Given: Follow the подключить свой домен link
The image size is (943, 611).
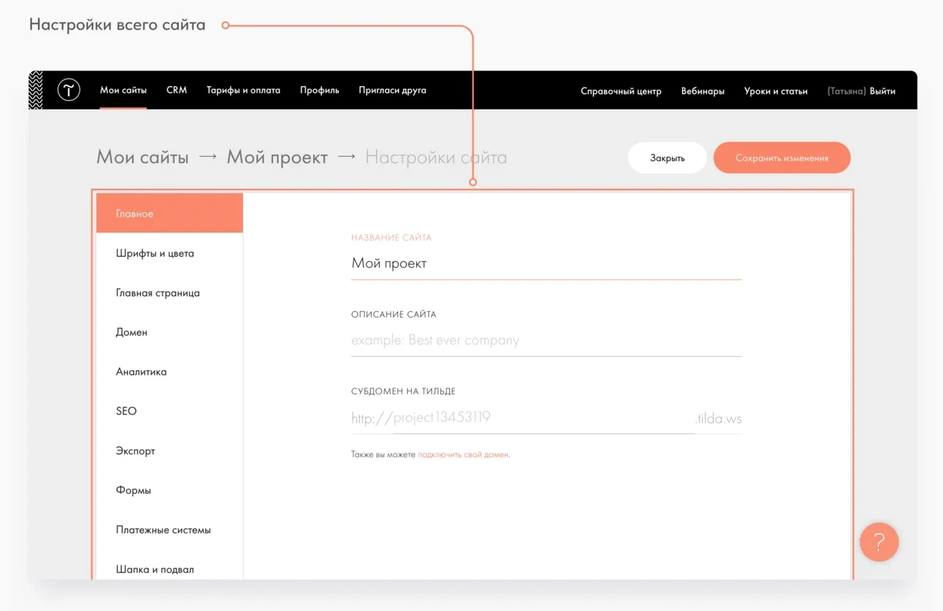Looking at the screenshot, I should pyautogui.click(x=462, y=455).
